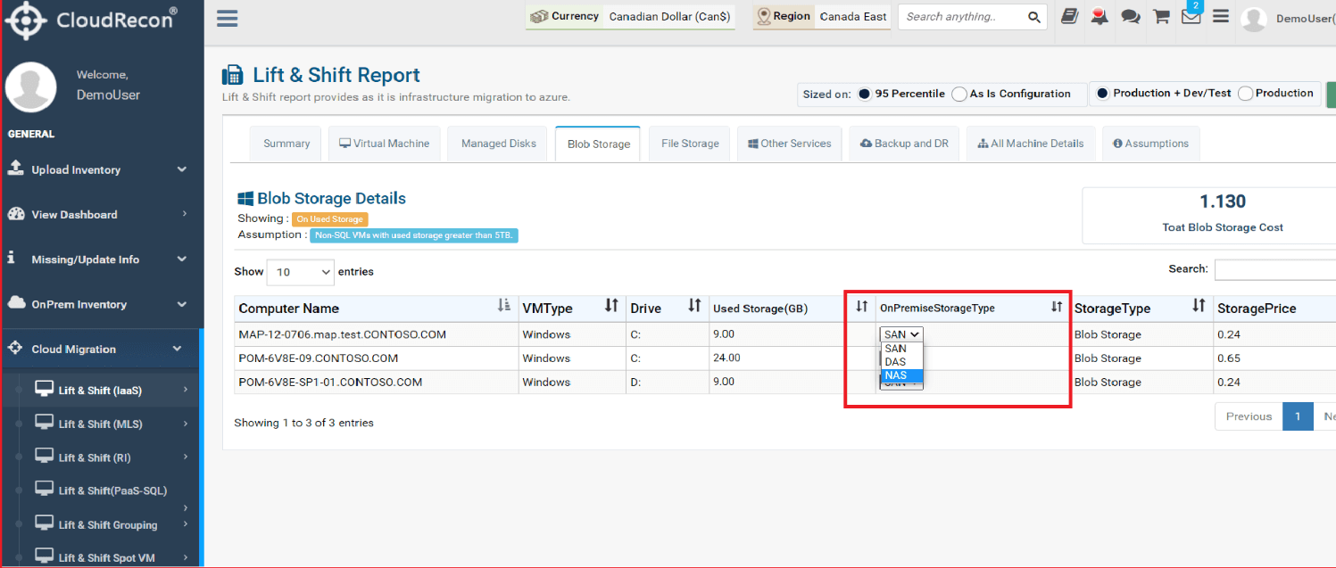Expand the Upload Inventory sidebar menu

96,169
